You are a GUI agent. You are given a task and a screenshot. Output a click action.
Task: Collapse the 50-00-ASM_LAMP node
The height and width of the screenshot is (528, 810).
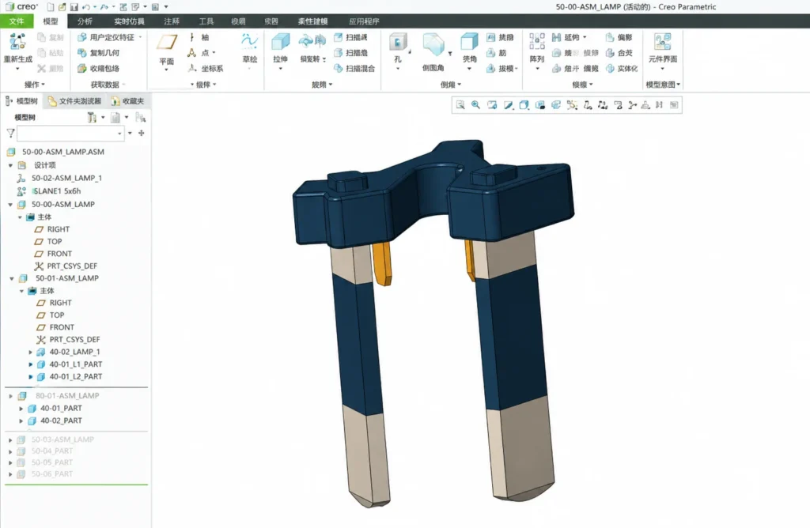pos(10,205)
